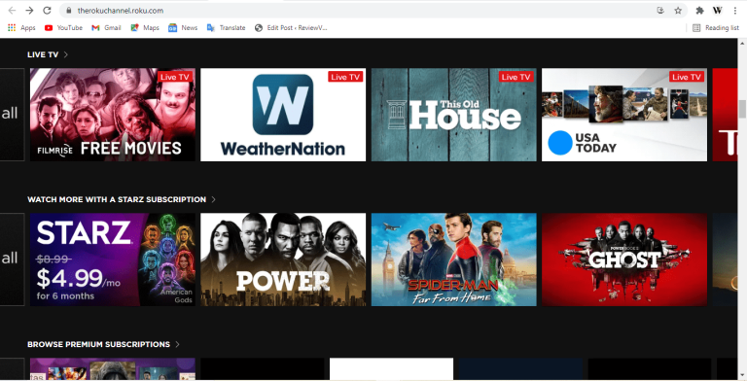This screenshot has height=381, width=747.
Task: Open Chrome's three-dot menu
Action: [x=735, y=10]
